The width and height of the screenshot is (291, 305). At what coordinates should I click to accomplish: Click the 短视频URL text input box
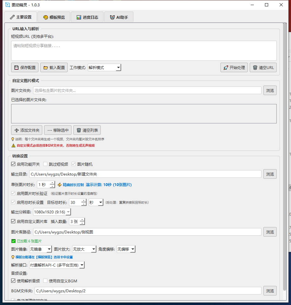click(x=144, y=51)
